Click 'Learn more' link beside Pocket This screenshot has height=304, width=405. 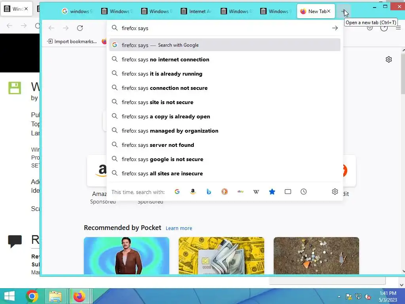pyautogui.click(x=179, y=228)
